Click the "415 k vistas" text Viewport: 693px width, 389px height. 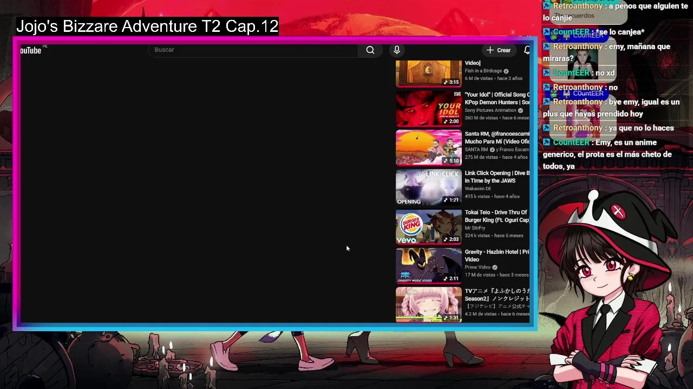(478, 197)
